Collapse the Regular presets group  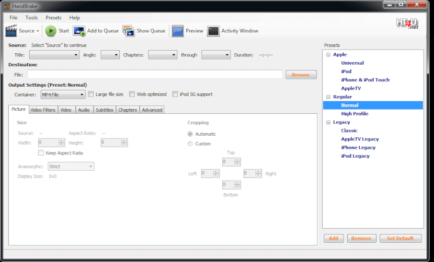[328, 97]
